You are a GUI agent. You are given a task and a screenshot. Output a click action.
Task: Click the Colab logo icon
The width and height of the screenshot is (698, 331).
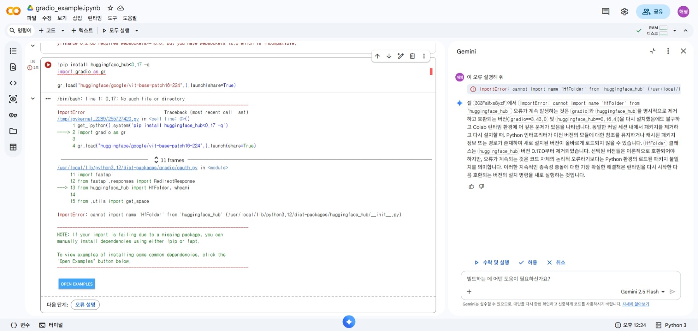13,11
